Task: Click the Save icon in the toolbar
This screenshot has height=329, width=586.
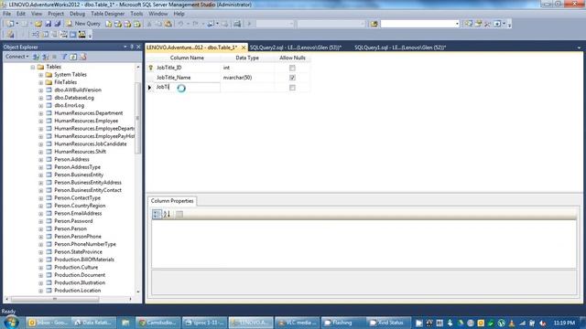Action: [x=49, y=24]
